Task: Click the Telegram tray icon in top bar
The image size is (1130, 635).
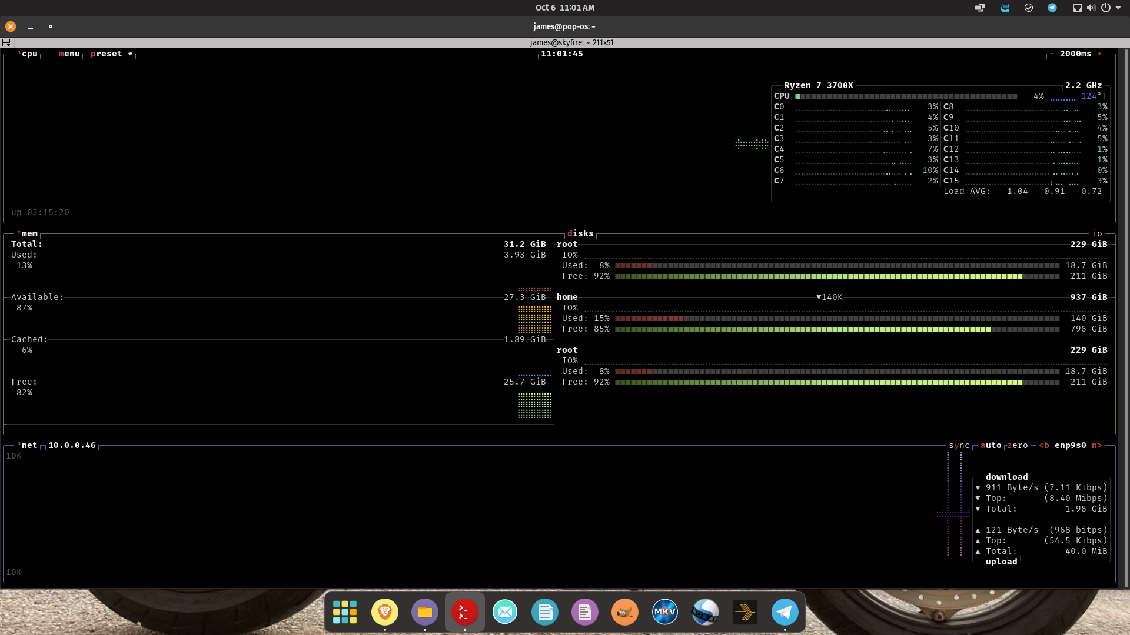Action: (x=1052, y=8)
